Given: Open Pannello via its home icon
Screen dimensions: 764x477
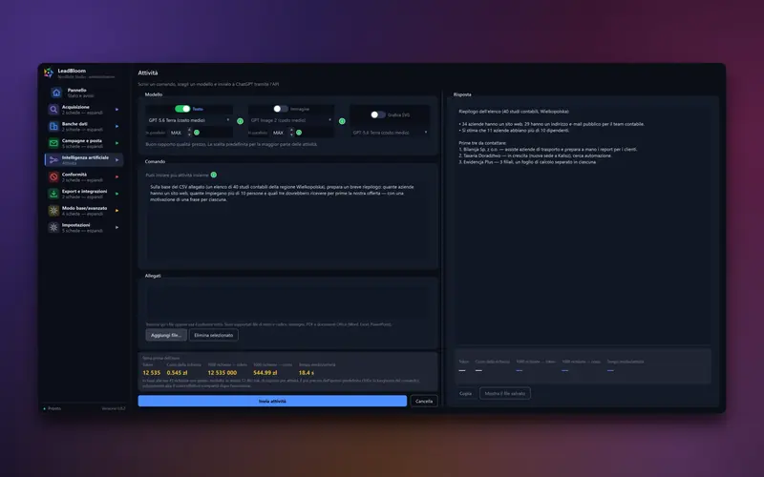Looking at the screenshot, I should pos(56,93).
